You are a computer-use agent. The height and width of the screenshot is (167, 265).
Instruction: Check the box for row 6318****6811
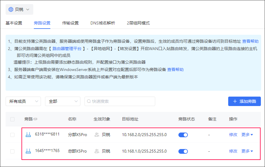coord(12,135)
